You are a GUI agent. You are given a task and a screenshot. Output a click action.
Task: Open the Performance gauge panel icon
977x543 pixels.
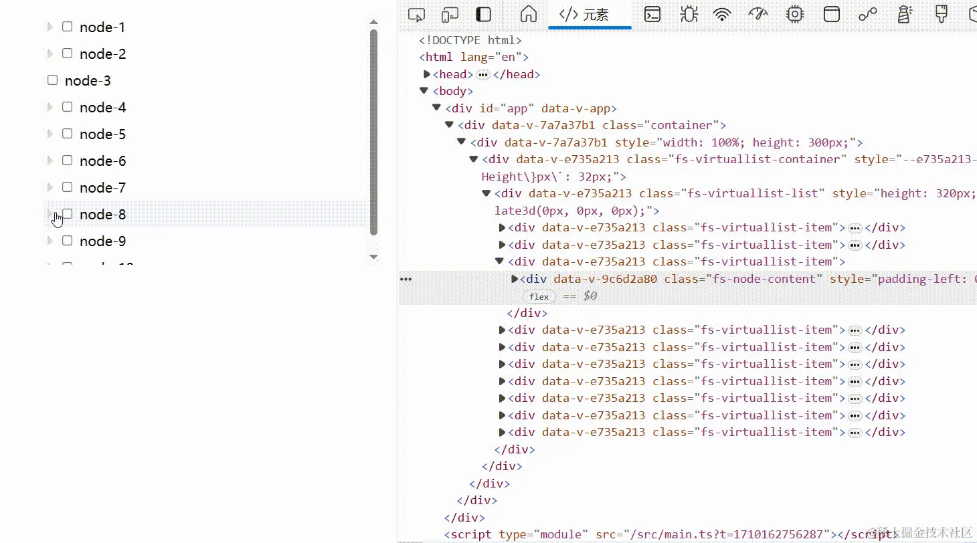pyautogui.click(x=758, y=14)
